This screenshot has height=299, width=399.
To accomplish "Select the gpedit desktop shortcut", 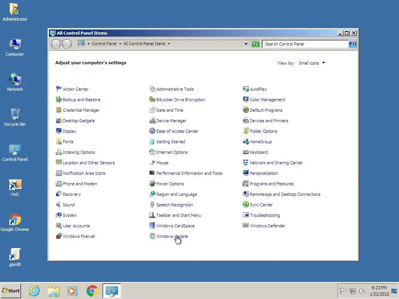I will click(x=15, y=257).
